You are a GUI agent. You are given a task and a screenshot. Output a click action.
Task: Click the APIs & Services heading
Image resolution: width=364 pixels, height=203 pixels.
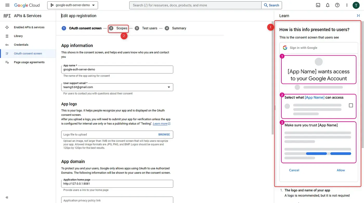pyautogui.click(x=28, y=16)
